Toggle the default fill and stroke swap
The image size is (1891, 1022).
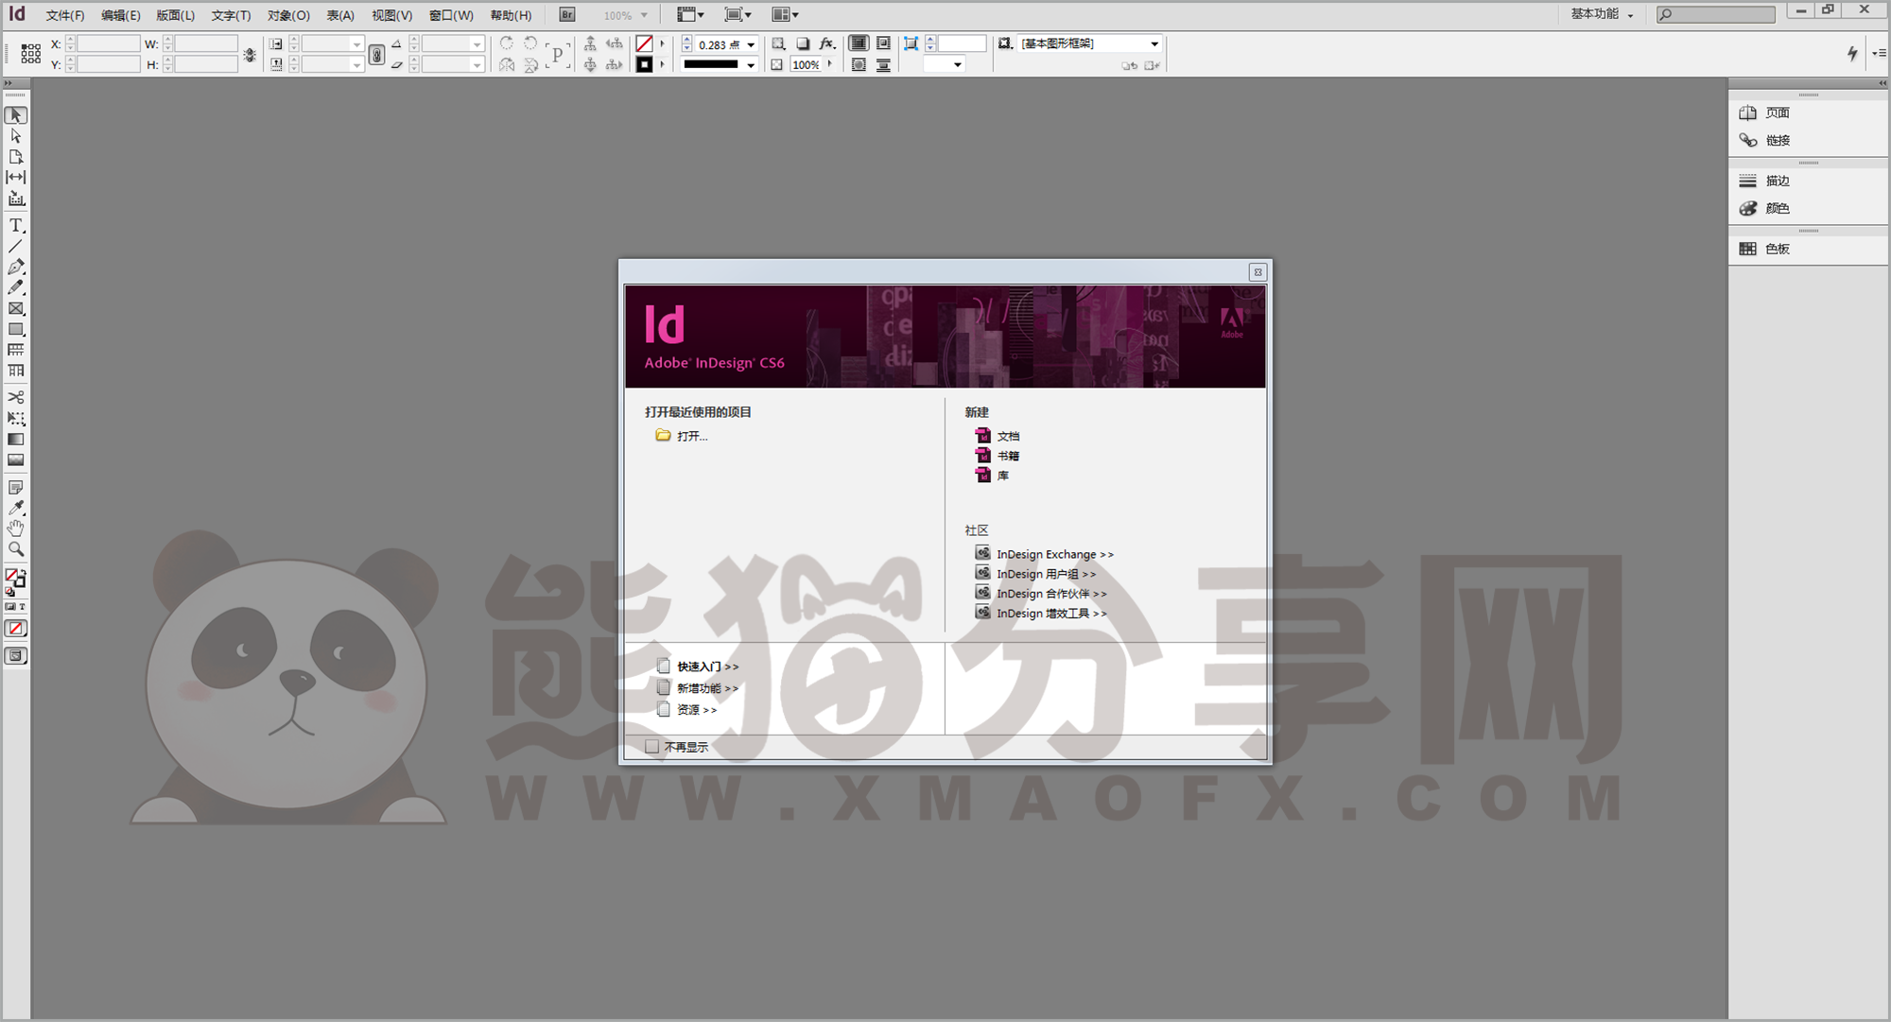pyautogui.click(x=25, y=572)
